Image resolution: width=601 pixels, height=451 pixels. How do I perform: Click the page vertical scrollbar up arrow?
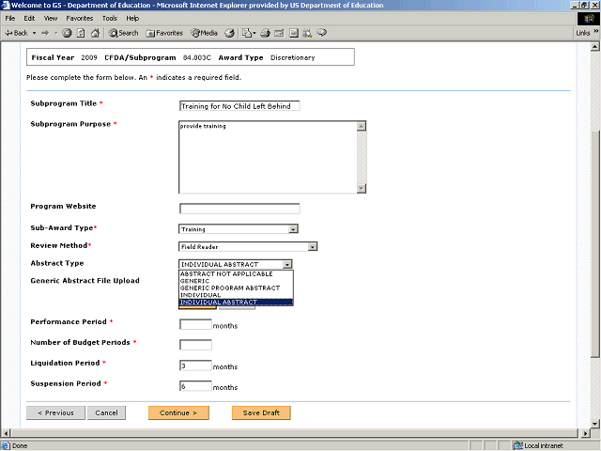(x=594, y=47)
